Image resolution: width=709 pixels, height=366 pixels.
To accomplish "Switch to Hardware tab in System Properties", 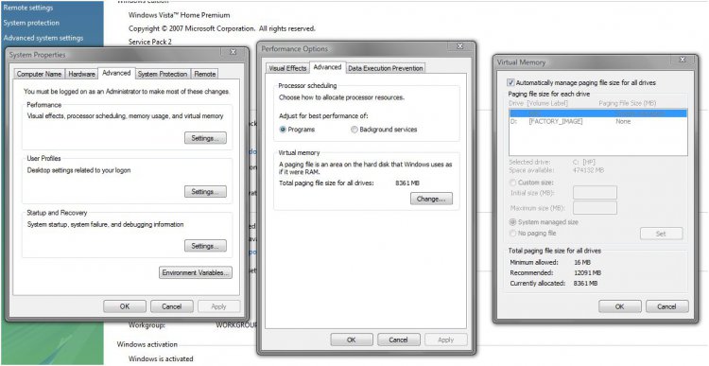I will (x=82, y=74).
